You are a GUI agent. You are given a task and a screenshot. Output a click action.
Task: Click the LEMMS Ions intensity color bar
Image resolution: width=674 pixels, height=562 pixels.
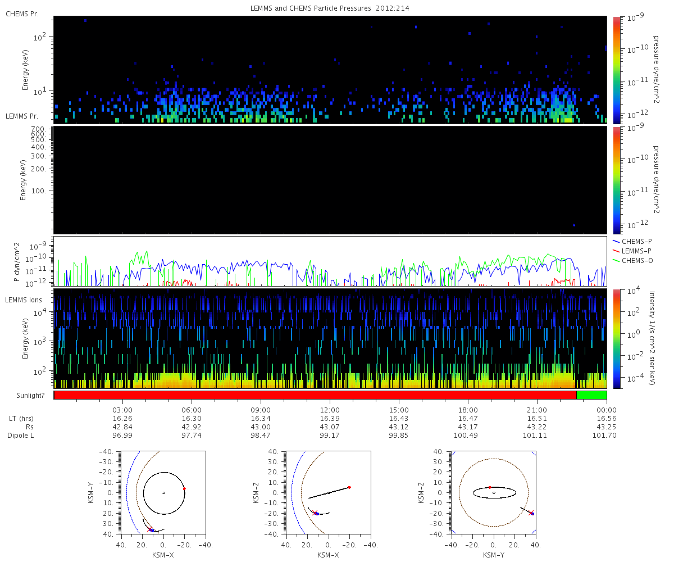[x=616, y=338]
